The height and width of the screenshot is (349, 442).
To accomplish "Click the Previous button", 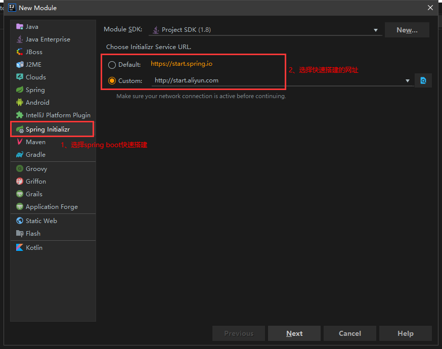I will (x=239, y=333).
